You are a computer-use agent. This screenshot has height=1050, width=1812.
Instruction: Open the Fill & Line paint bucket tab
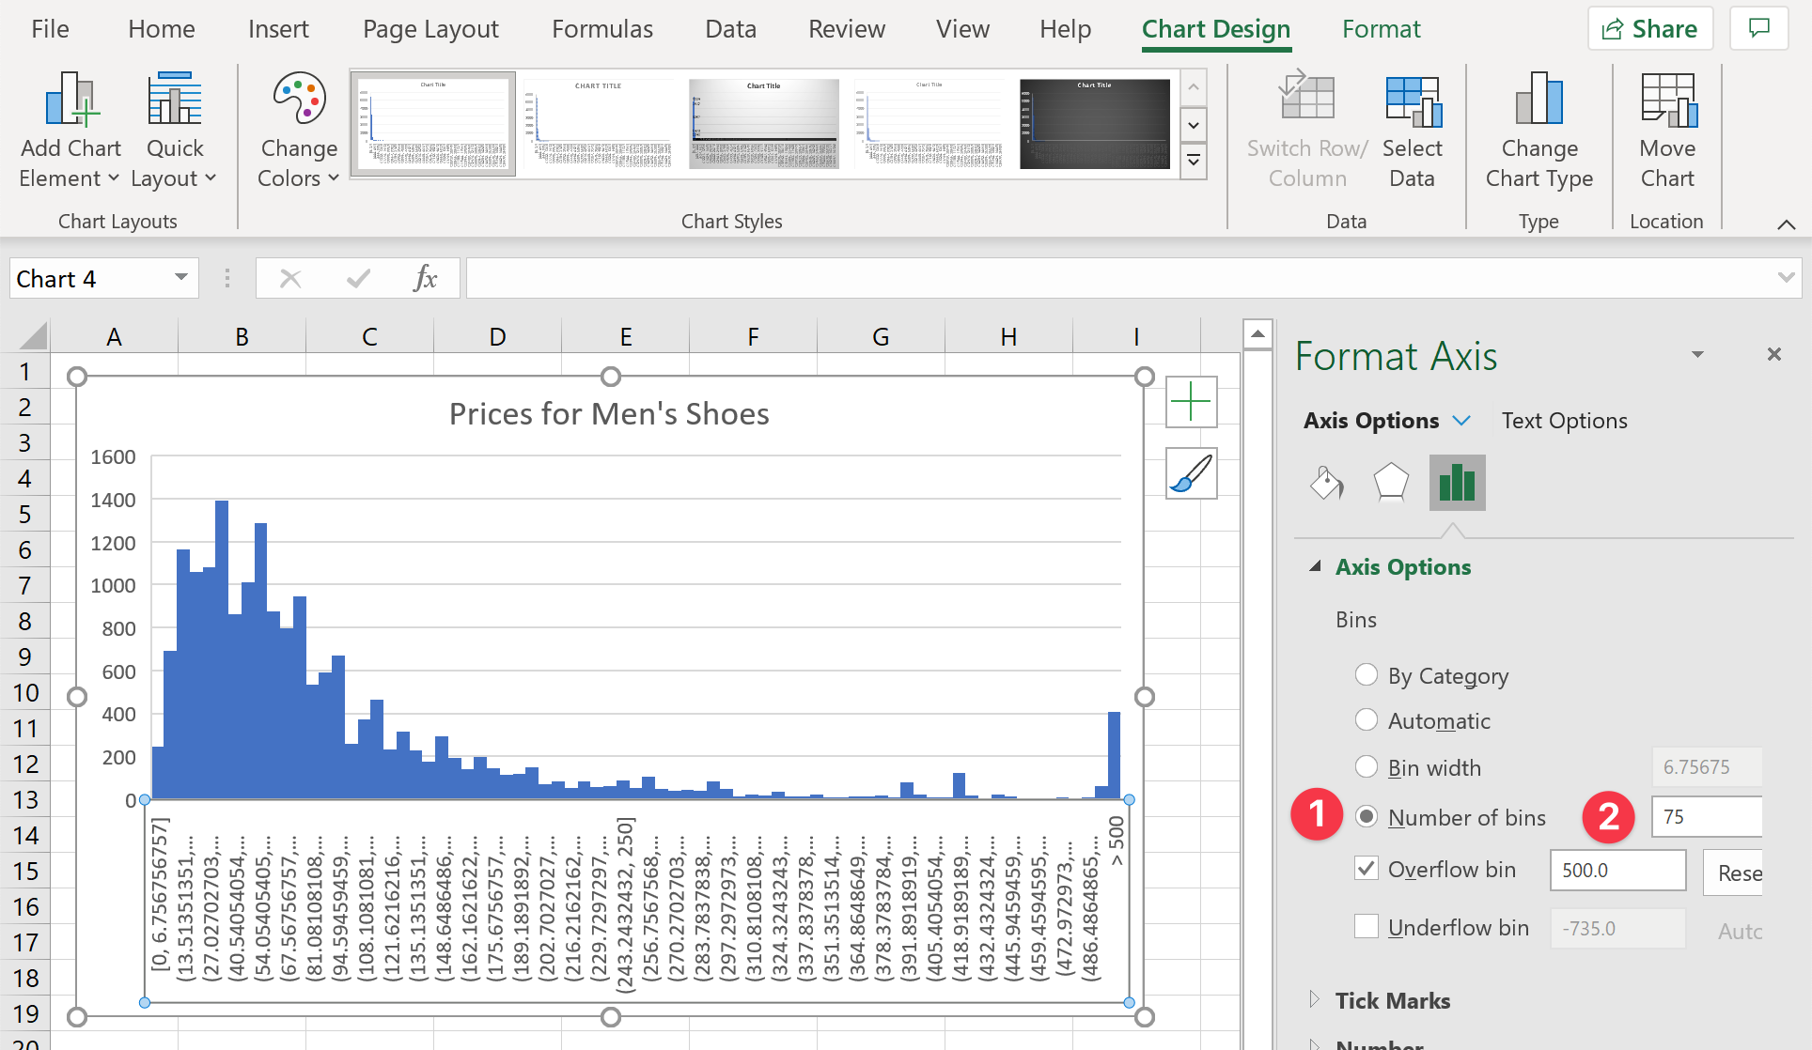tap(1326, 483)
